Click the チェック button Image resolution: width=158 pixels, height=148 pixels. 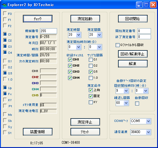[38, 19]
